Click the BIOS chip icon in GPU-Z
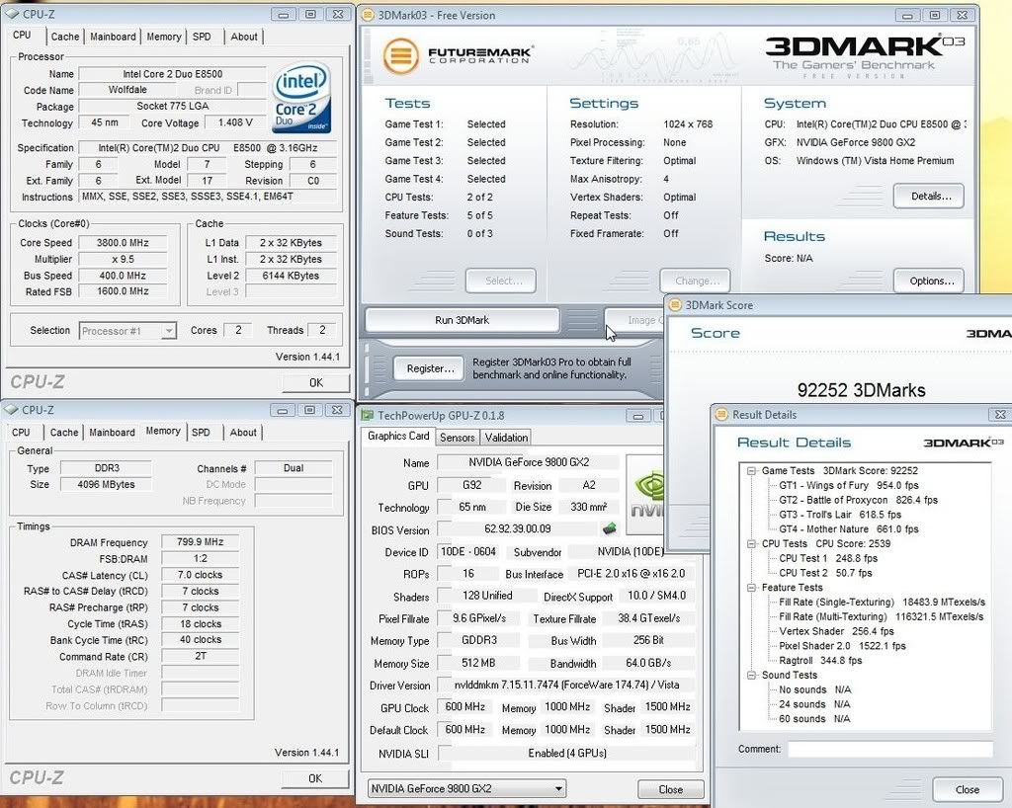This screenshot has height=808, width=1012. (x=610, y=529)
